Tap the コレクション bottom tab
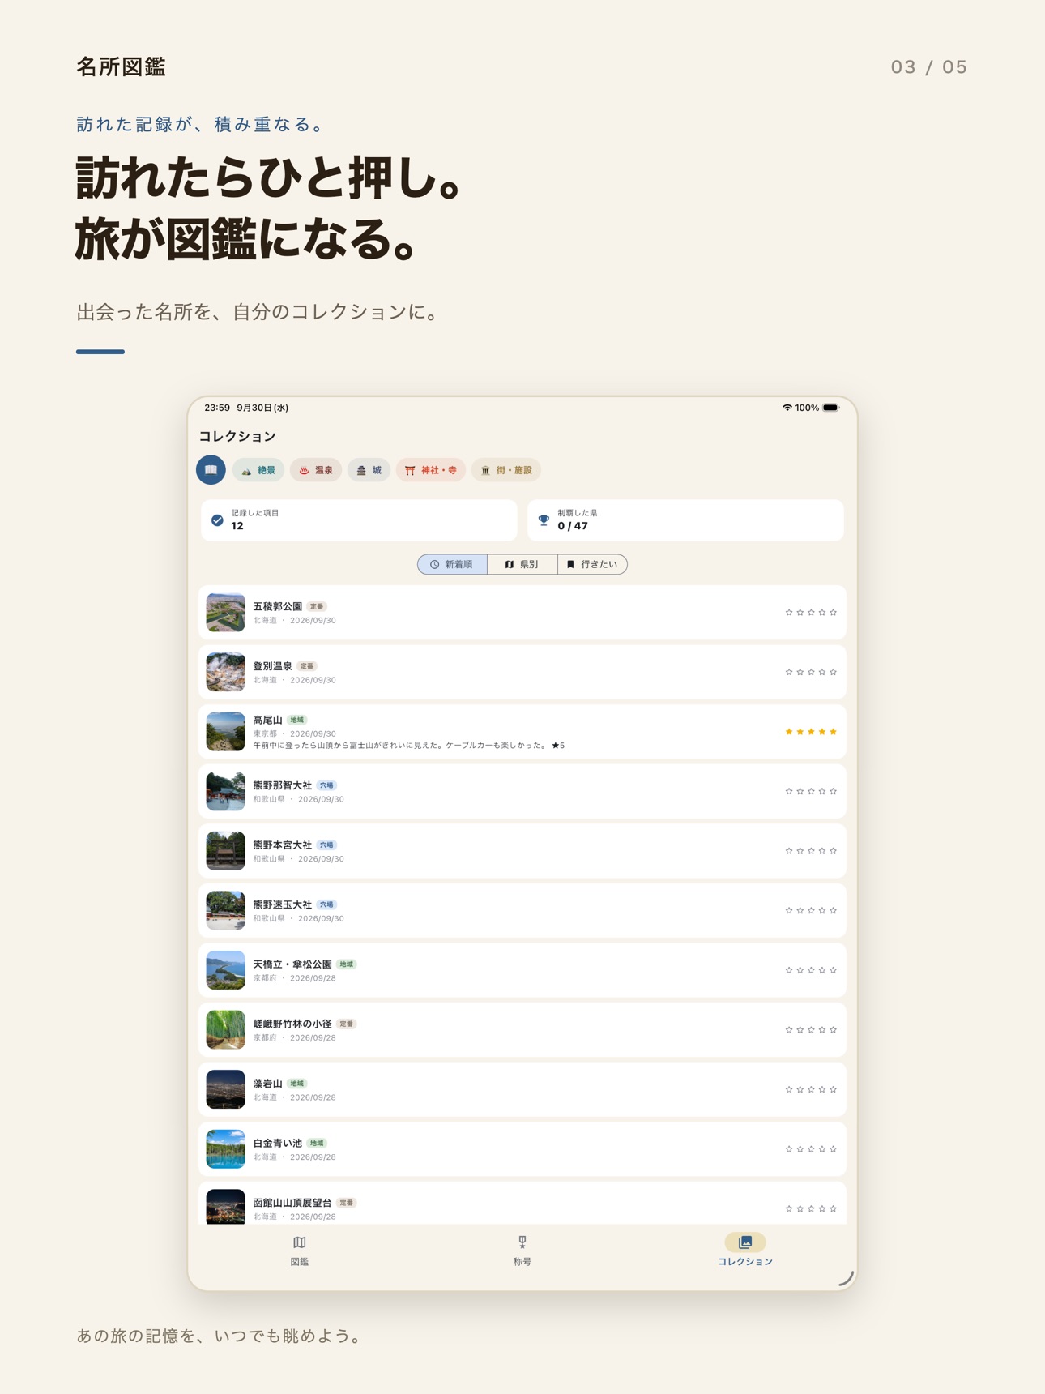Viewport: 1045px width, 1394px height. (745, 1251)
